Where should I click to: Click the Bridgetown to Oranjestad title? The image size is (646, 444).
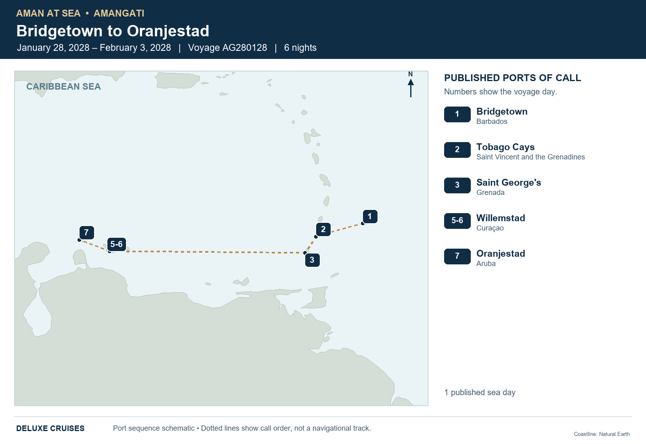(x=113, y=31)
